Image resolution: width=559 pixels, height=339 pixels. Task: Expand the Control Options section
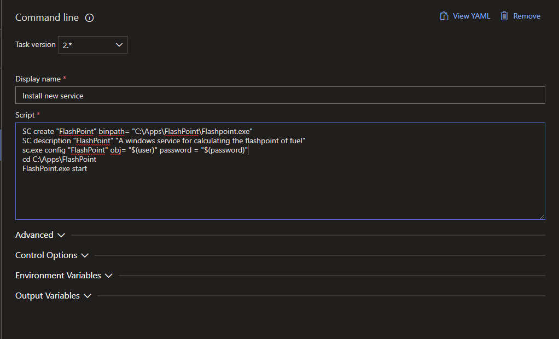click(x=46, y=255)
